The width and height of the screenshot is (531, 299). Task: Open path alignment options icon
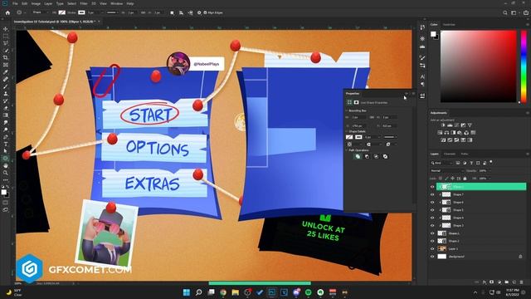pos(181,12)
